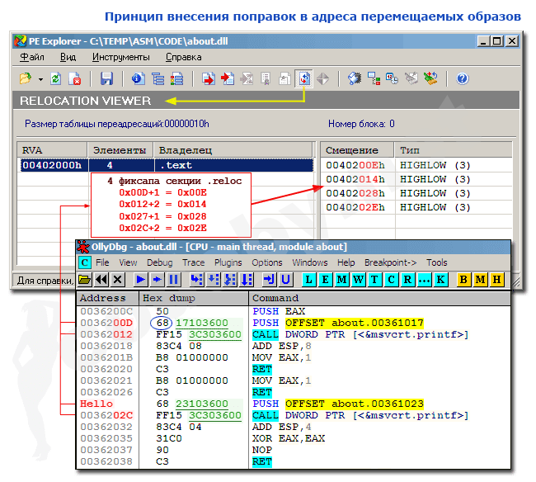Click the Save icon in PE Explorer toolbar
Image resolution: width=536 pixels, height=482 pixels.
coord(106,79)
